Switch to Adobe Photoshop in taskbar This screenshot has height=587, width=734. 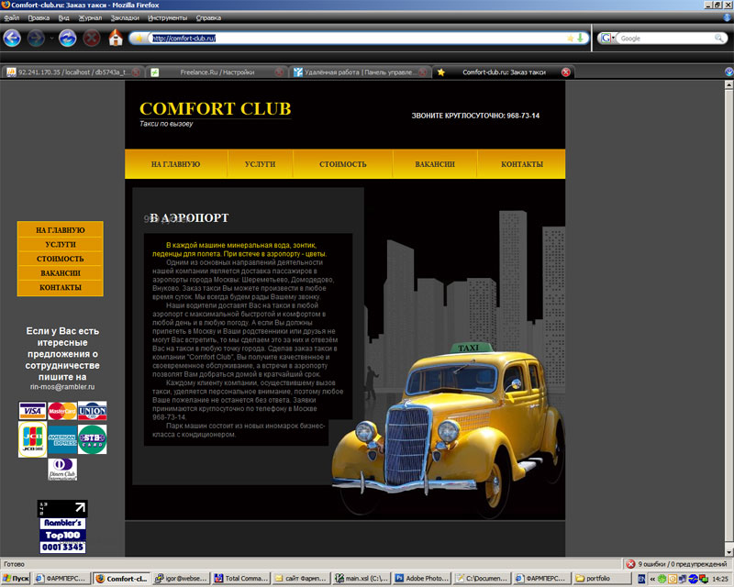pyautogui.click(x=422, y=579)
